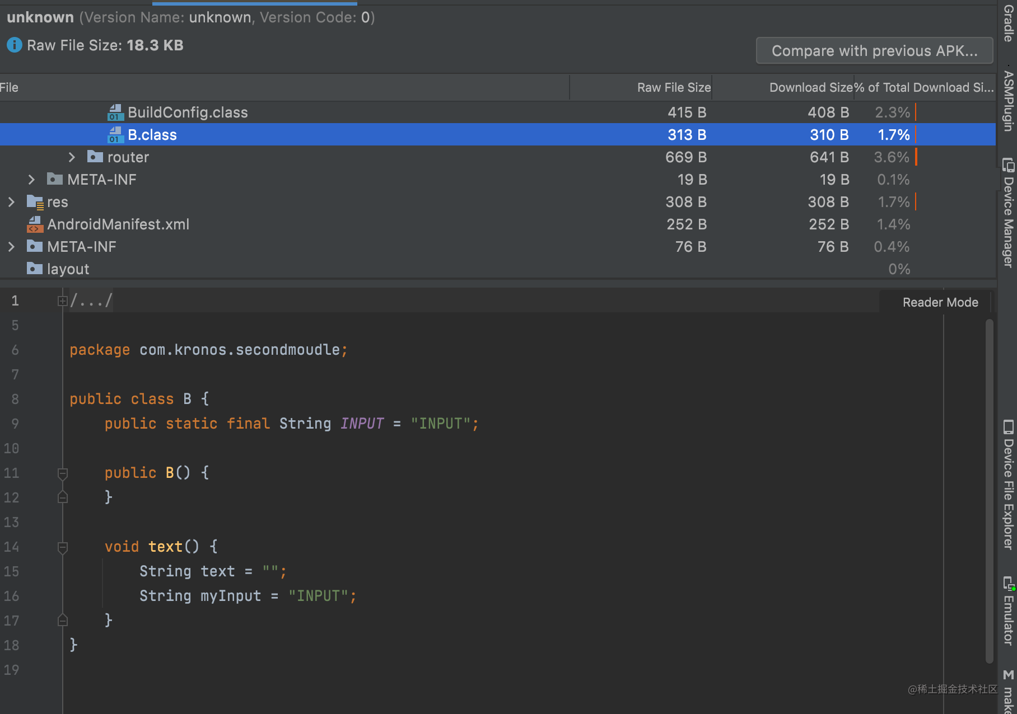This screenshot has width=1017, height=714.
Task: Select the B.class row
Action: (x=498, y=135)
